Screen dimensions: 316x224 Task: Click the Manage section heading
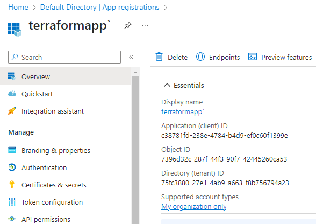(21, 132)
